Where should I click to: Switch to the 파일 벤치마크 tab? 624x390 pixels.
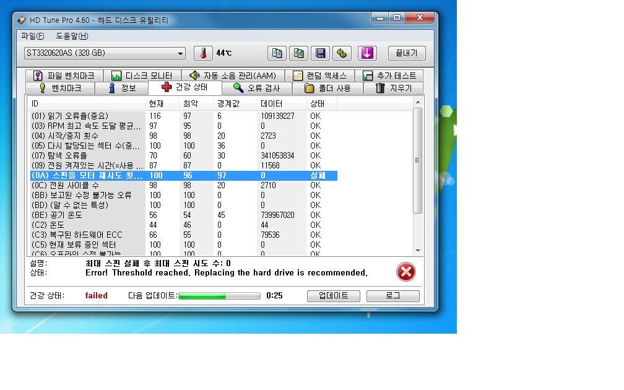pyautogui.click(x=64, y=76)
